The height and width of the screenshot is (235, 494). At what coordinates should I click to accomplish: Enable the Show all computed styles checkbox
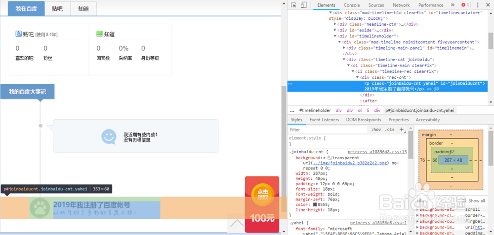coord(464,201)
